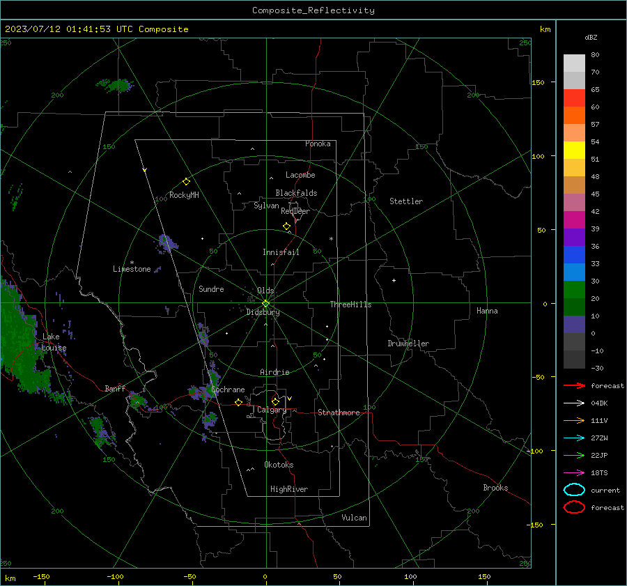Viewport: 627px width, 586px height.
Task: Select the yellow radar-center diamond at Olds
Action: (265, 304)
